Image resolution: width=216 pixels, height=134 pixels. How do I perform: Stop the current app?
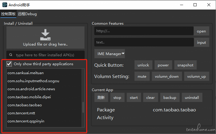(117, 97)
